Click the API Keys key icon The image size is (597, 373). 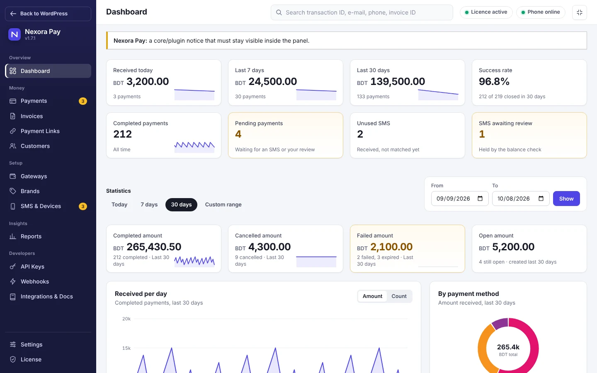click(x=13, y=266)
